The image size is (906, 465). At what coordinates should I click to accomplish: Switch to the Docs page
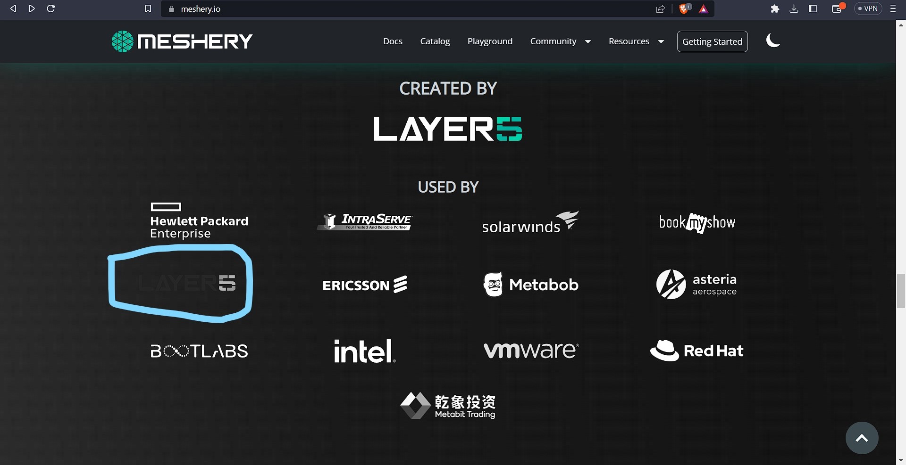pyautogui.click(x=393, y=41)
